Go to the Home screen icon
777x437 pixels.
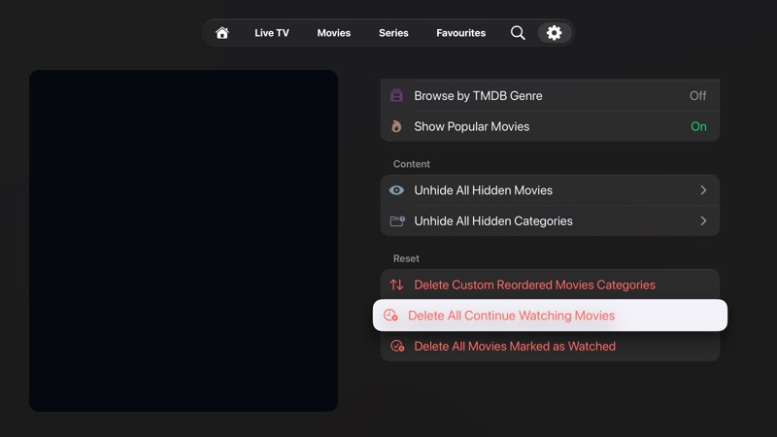[222, 33]
